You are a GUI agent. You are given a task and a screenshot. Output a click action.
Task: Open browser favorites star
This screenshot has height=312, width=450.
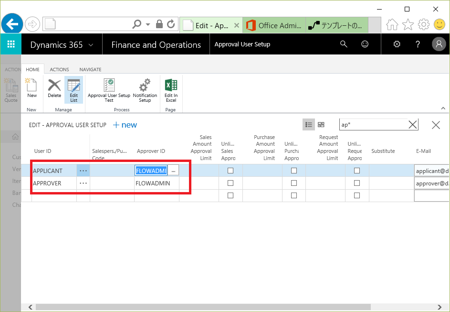click(x=408, y=24)
